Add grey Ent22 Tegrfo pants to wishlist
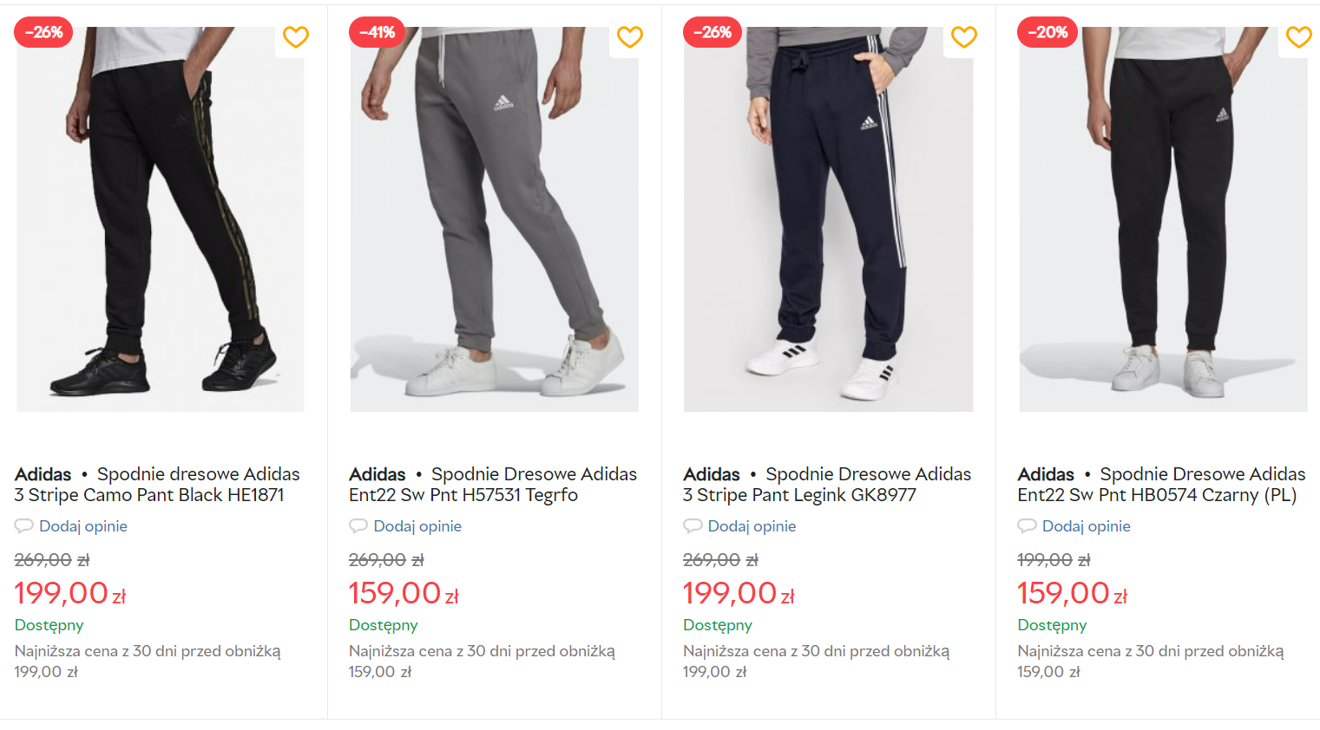 pyautogui.click(x=630, y=37)
